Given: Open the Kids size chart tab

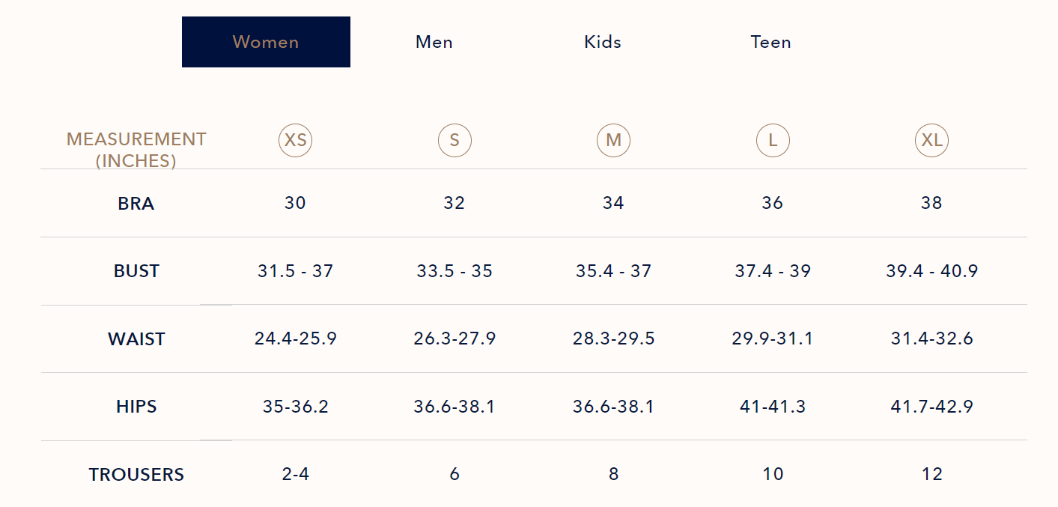Looking at the screenshot, I should pos(603,42).
